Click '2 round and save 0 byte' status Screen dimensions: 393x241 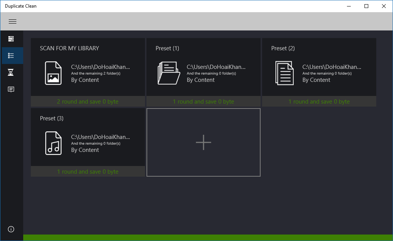click(88, 102)
